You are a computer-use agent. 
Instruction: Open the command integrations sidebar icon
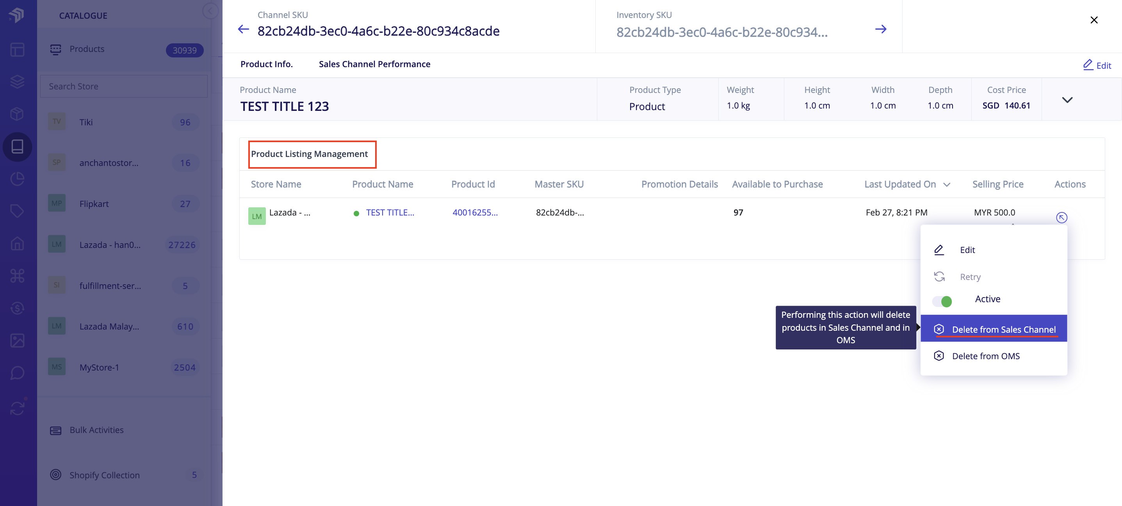point(17,276)
